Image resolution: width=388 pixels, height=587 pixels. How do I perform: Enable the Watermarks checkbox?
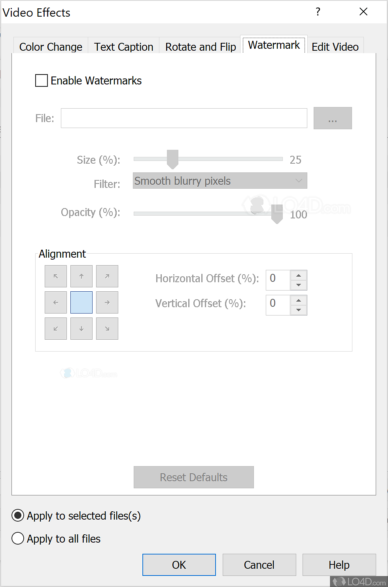[x=42, y=81]
